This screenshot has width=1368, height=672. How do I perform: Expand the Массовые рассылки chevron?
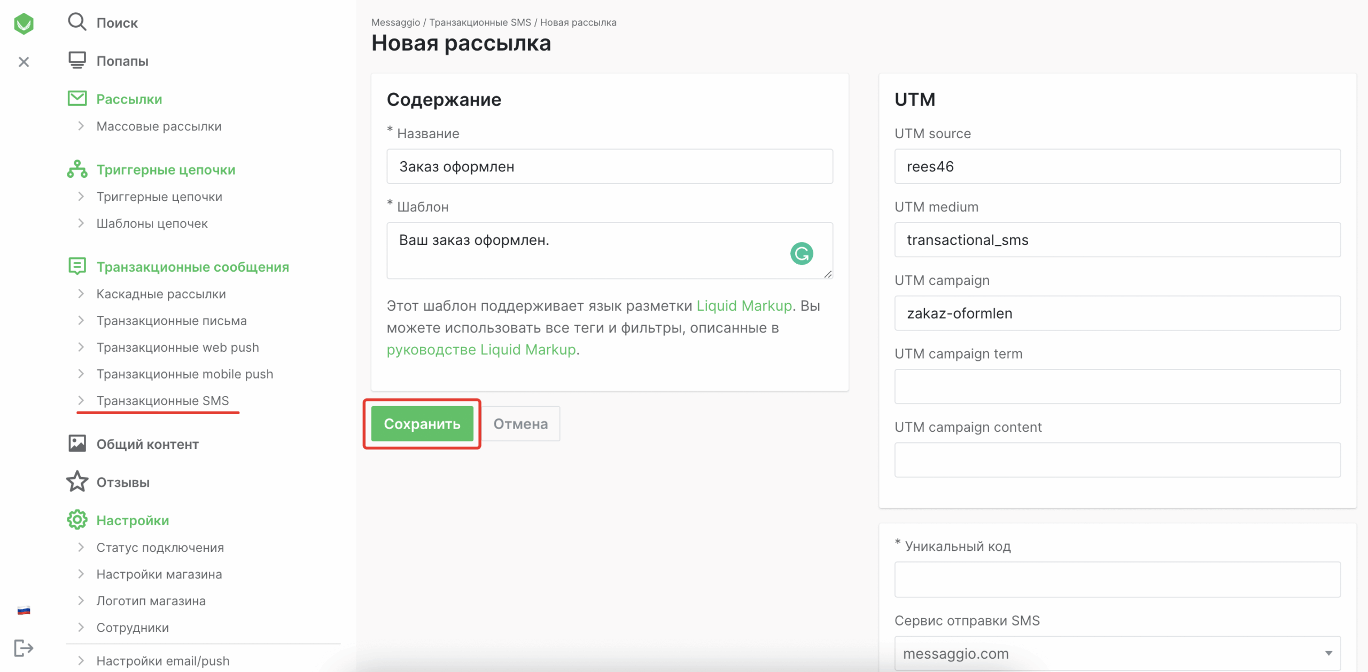(81, 126)
